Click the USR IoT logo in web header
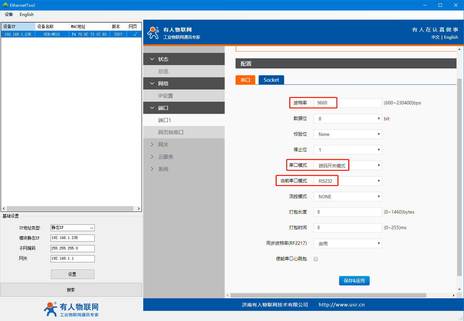Screen dimensions: 464x321 [x=153, y=33]
